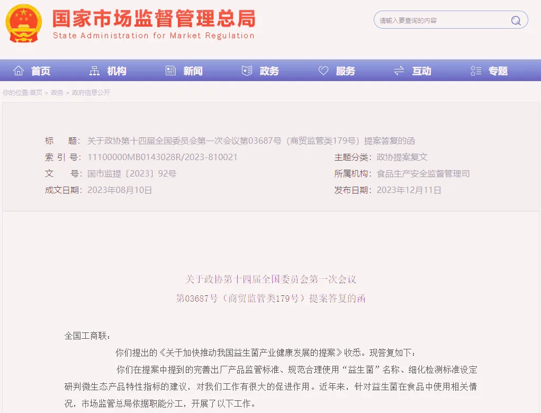Click the organization chart icon beside 机构
This screenshot has height=413, width=541.
click(x=94, y=71)
